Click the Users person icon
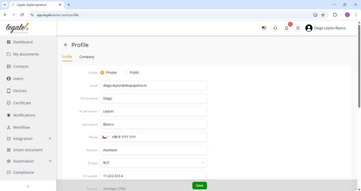Screen dimensions: 361x191 click(8, 78)
